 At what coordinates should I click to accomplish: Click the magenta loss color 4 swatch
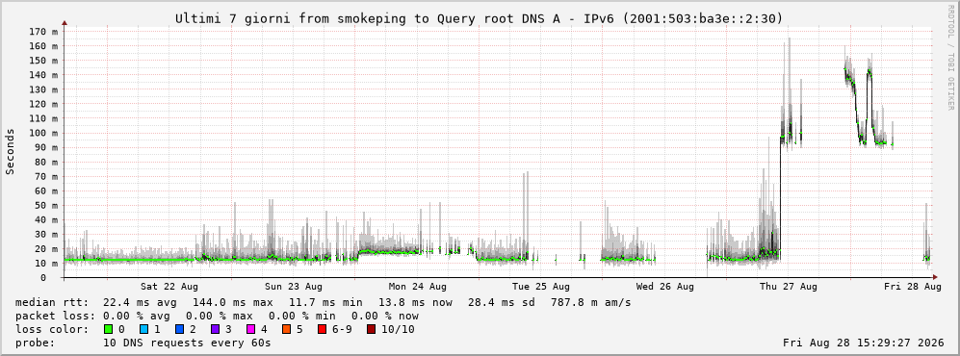pos(249,330)
